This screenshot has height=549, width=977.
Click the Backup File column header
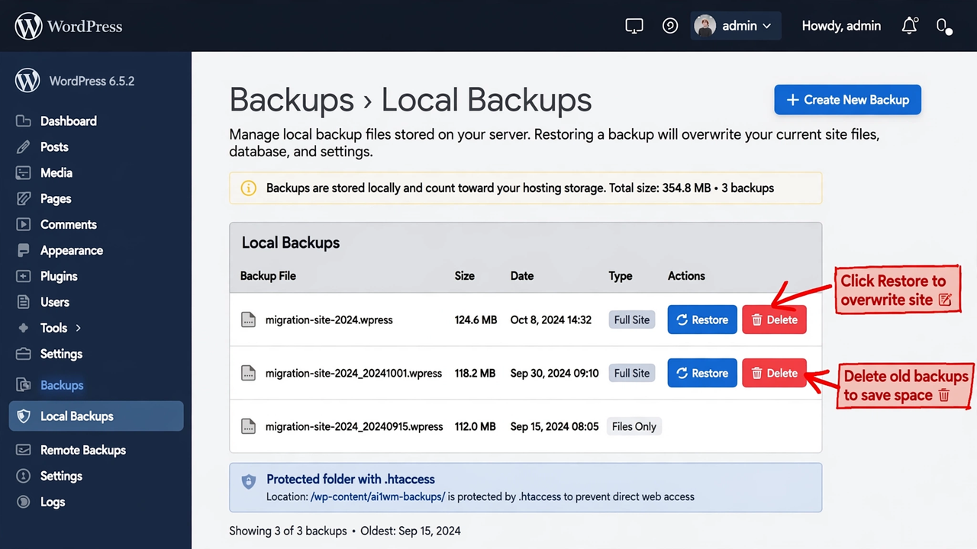pos(268,276)
